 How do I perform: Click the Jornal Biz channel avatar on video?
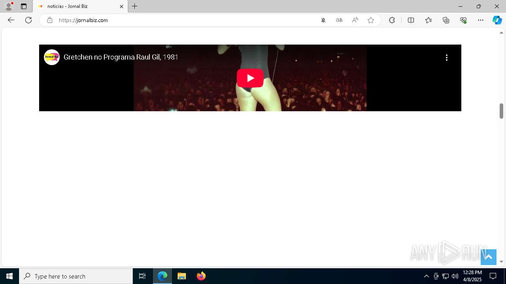52,57
